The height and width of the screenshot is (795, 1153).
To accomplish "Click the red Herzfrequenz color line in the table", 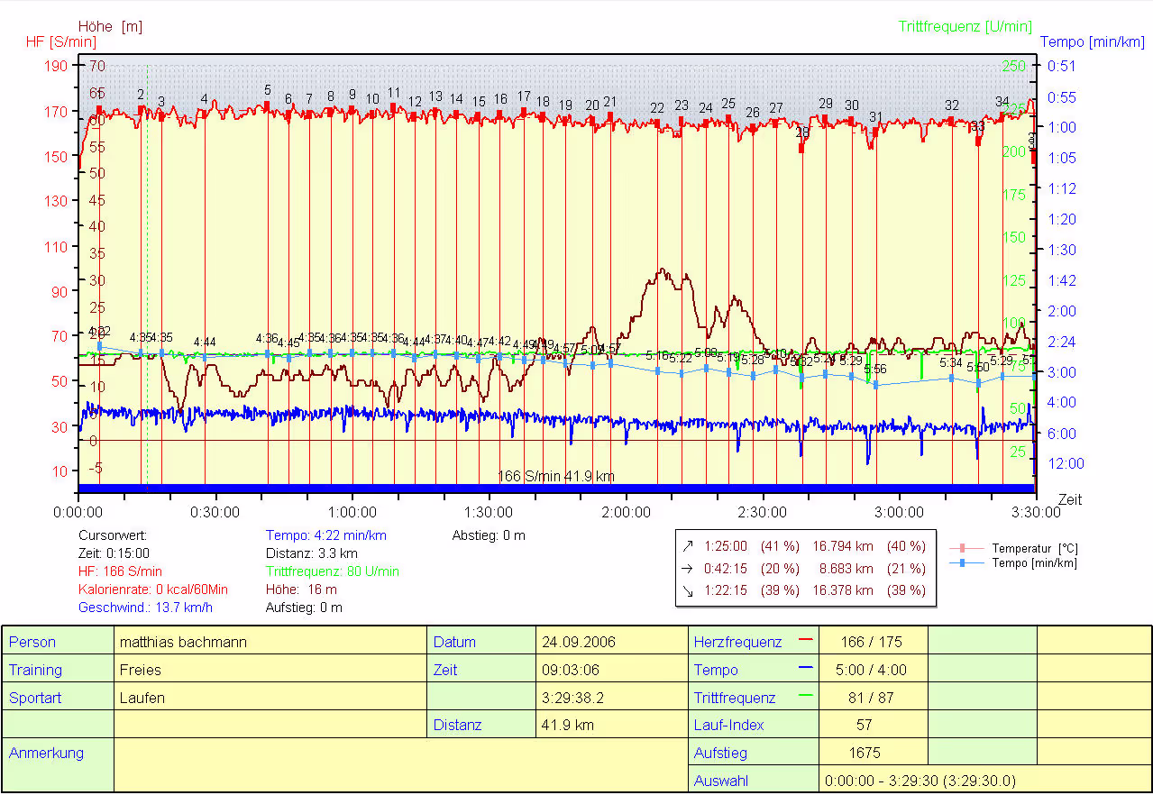I will click(x=805, y=641).
